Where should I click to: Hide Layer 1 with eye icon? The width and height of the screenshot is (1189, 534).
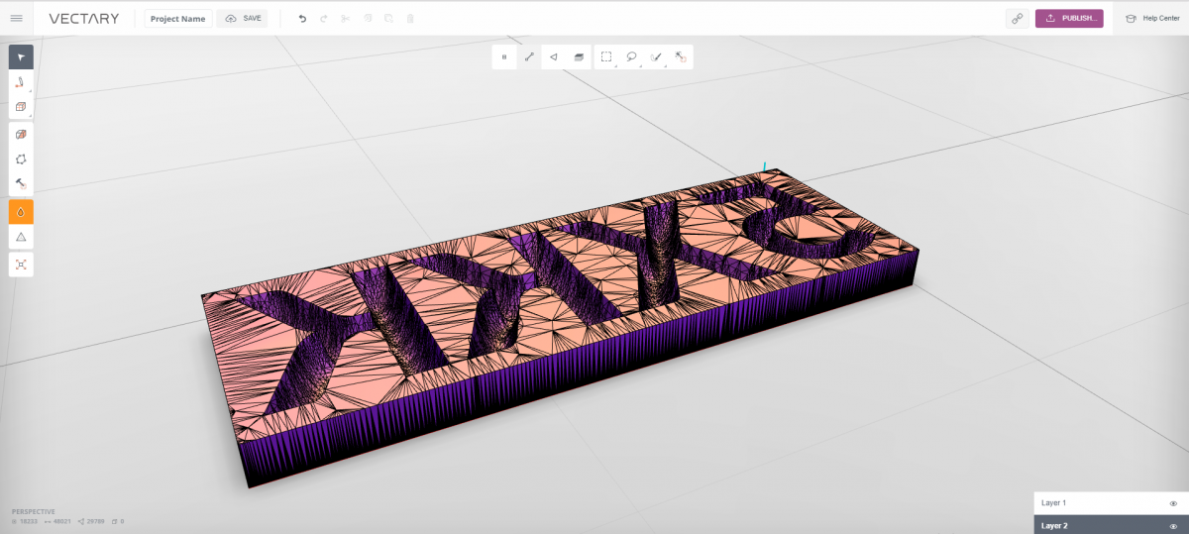(1173, 503)
